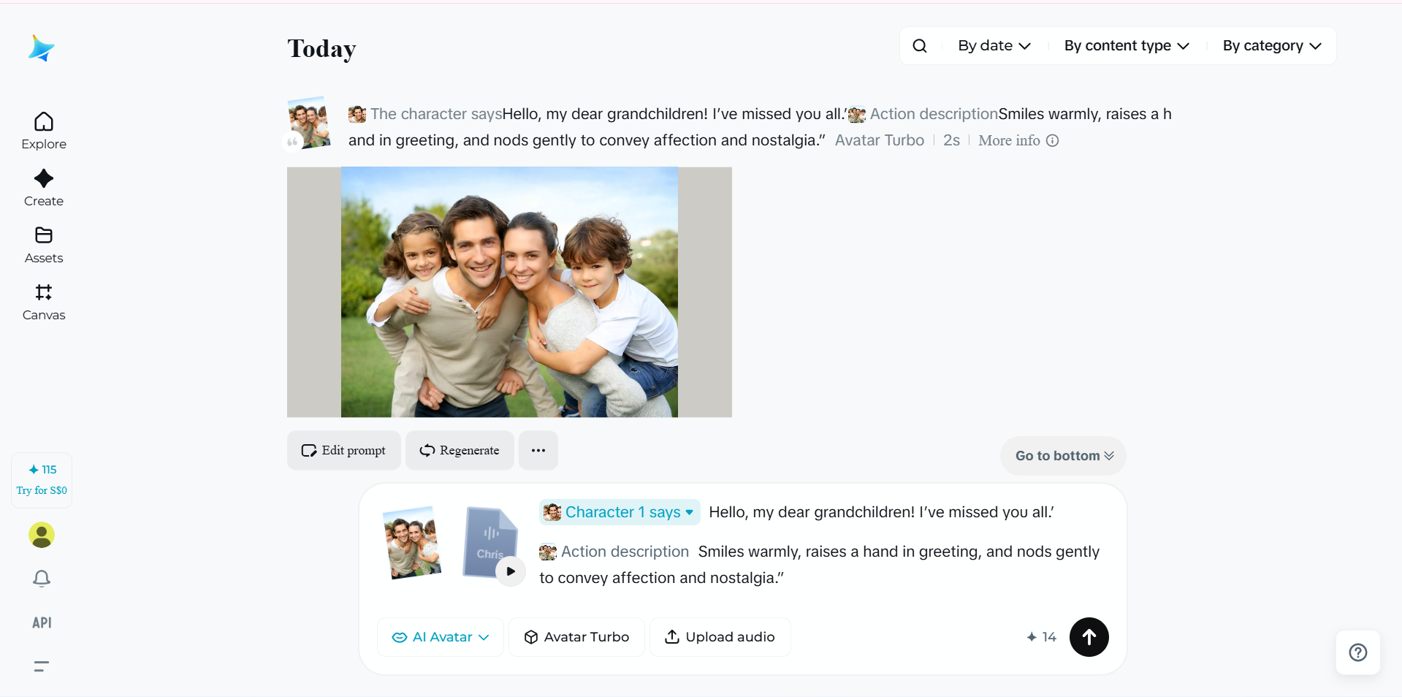This screenshot has width=1402, height=697.
Task: Expand the By content type filter
Action: (1127, 46)
